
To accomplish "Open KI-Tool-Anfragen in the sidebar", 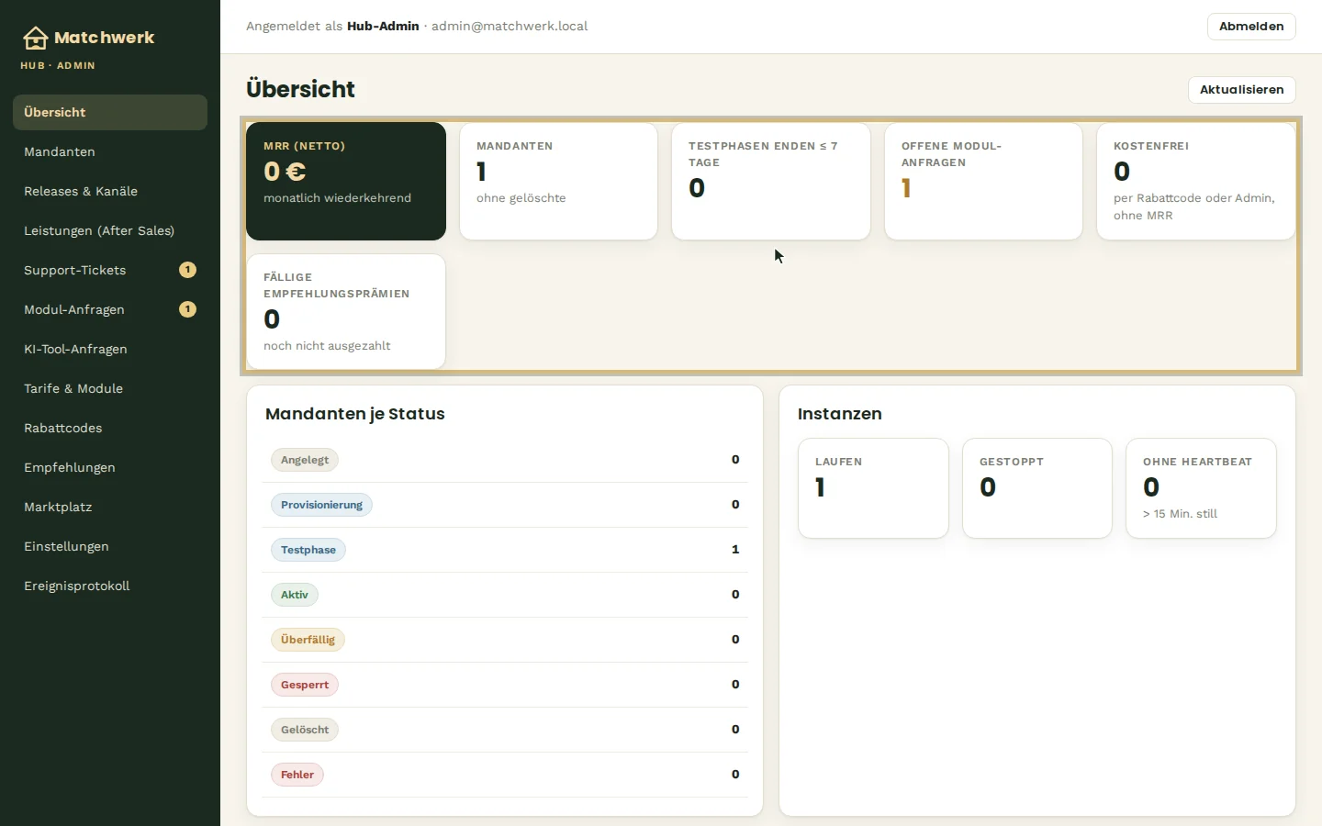I will [x=110, y=349].
